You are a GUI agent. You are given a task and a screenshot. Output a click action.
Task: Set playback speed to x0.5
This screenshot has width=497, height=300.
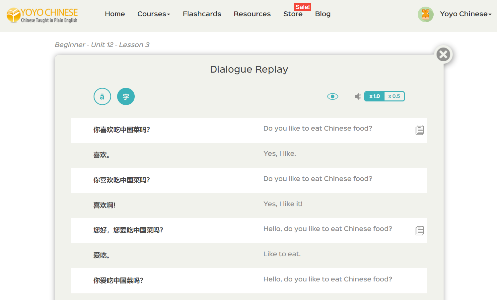(x=394, y=96)
